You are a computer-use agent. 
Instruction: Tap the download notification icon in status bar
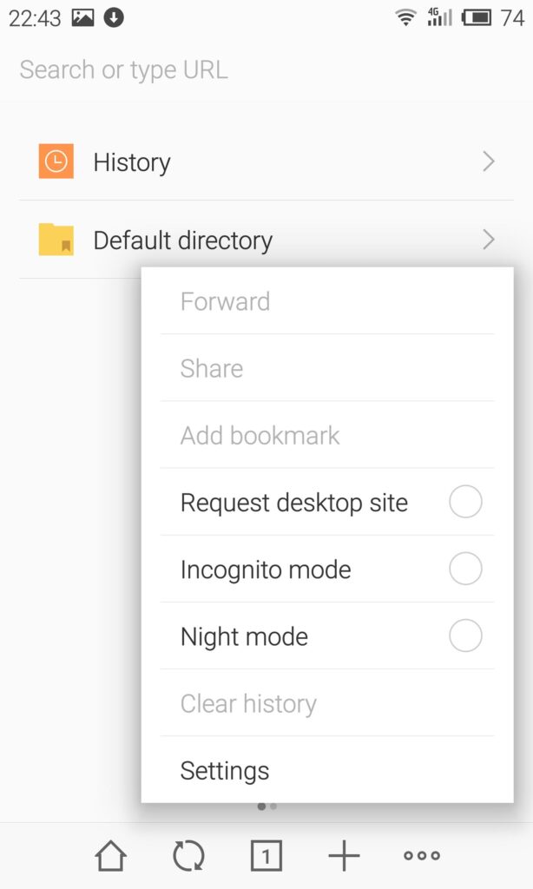tap(114, 17)
